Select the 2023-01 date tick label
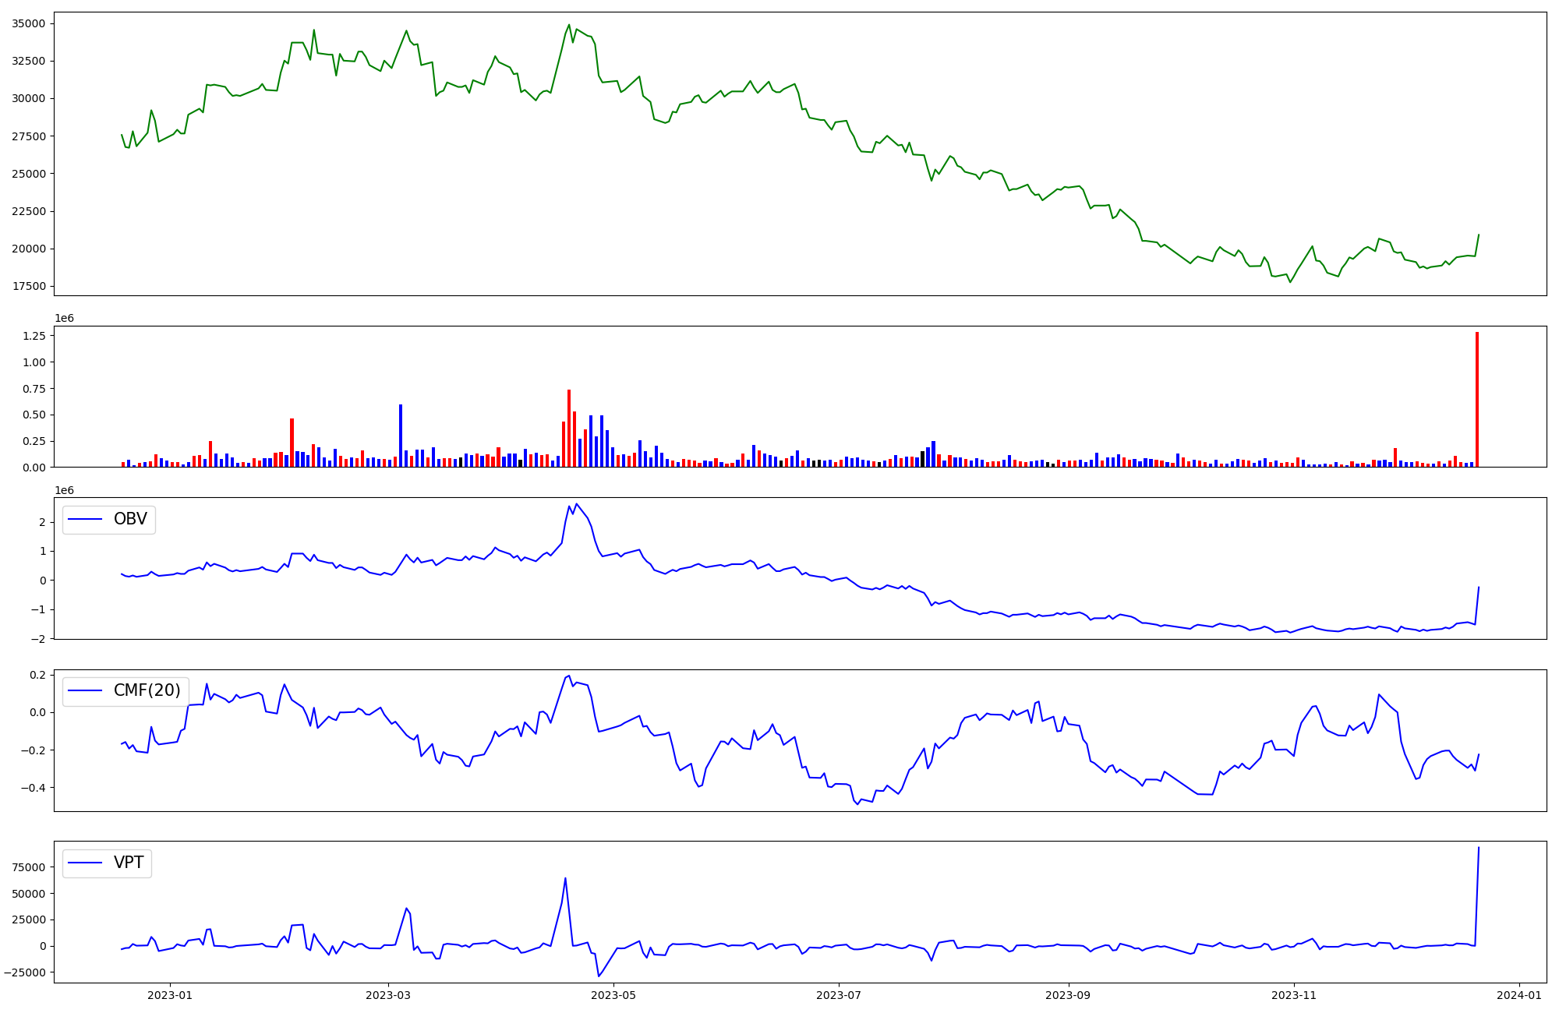Screen dimensions: 1559x1013 point(170,995)
